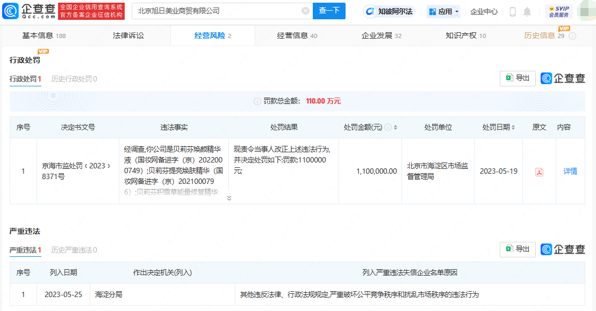Click the SVIP 会员服务 badge
Viewport: 596px width, 311px height.
pos(558,11)
